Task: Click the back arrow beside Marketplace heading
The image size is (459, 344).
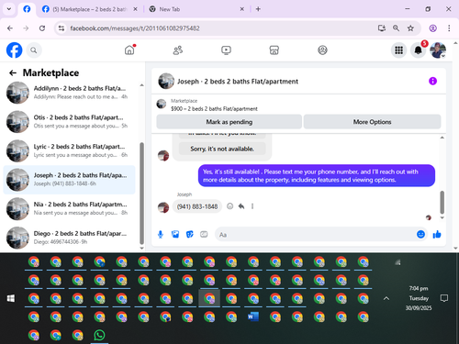Action: click(x=13, y=72)
